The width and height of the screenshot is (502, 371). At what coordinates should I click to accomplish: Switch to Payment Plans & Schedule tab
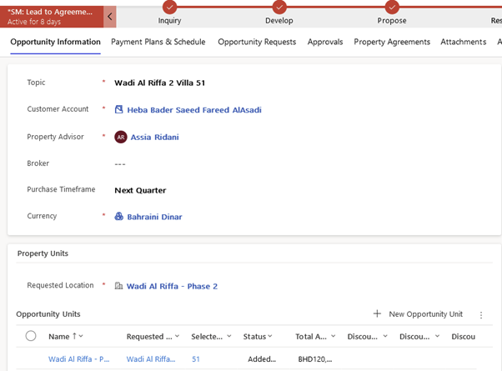[x=158, y=42]
